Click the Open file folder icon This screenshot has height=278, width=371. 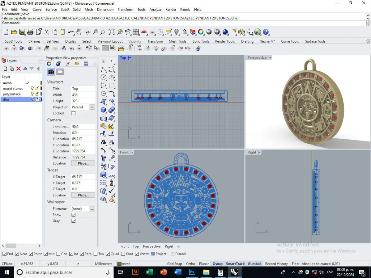[x=14, y=32]
